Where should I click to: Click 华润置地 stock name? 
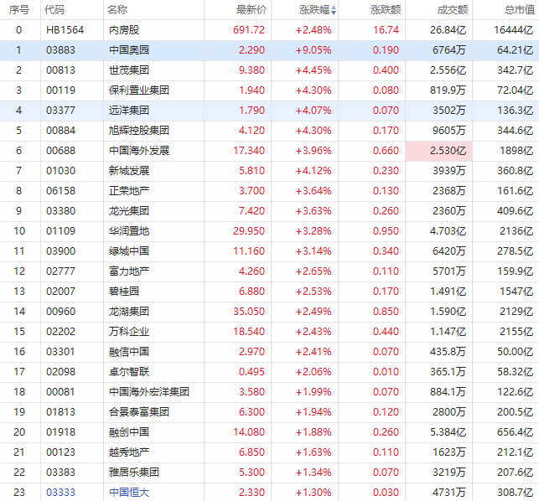[x=129, y=231]
